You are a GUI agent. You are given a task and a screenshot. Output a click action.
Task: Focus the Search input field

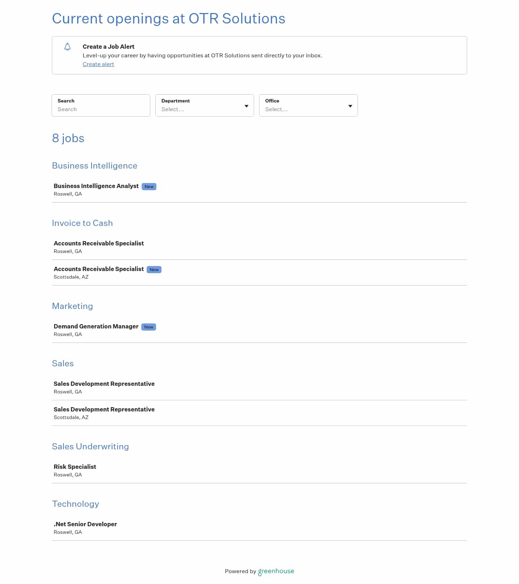point(101,105)
